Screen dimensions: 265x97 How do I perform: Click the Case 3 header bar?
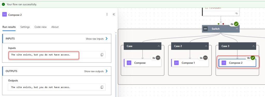click(x=237, y=46)
